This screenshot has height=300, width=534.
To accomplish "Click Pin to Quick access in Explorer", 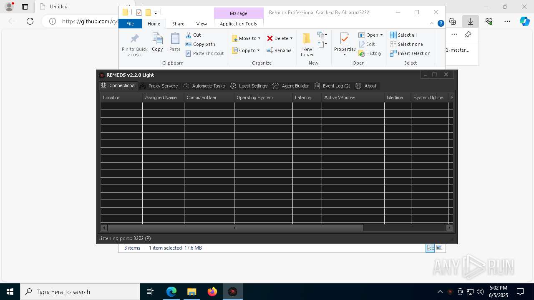I will click(134, 45).
